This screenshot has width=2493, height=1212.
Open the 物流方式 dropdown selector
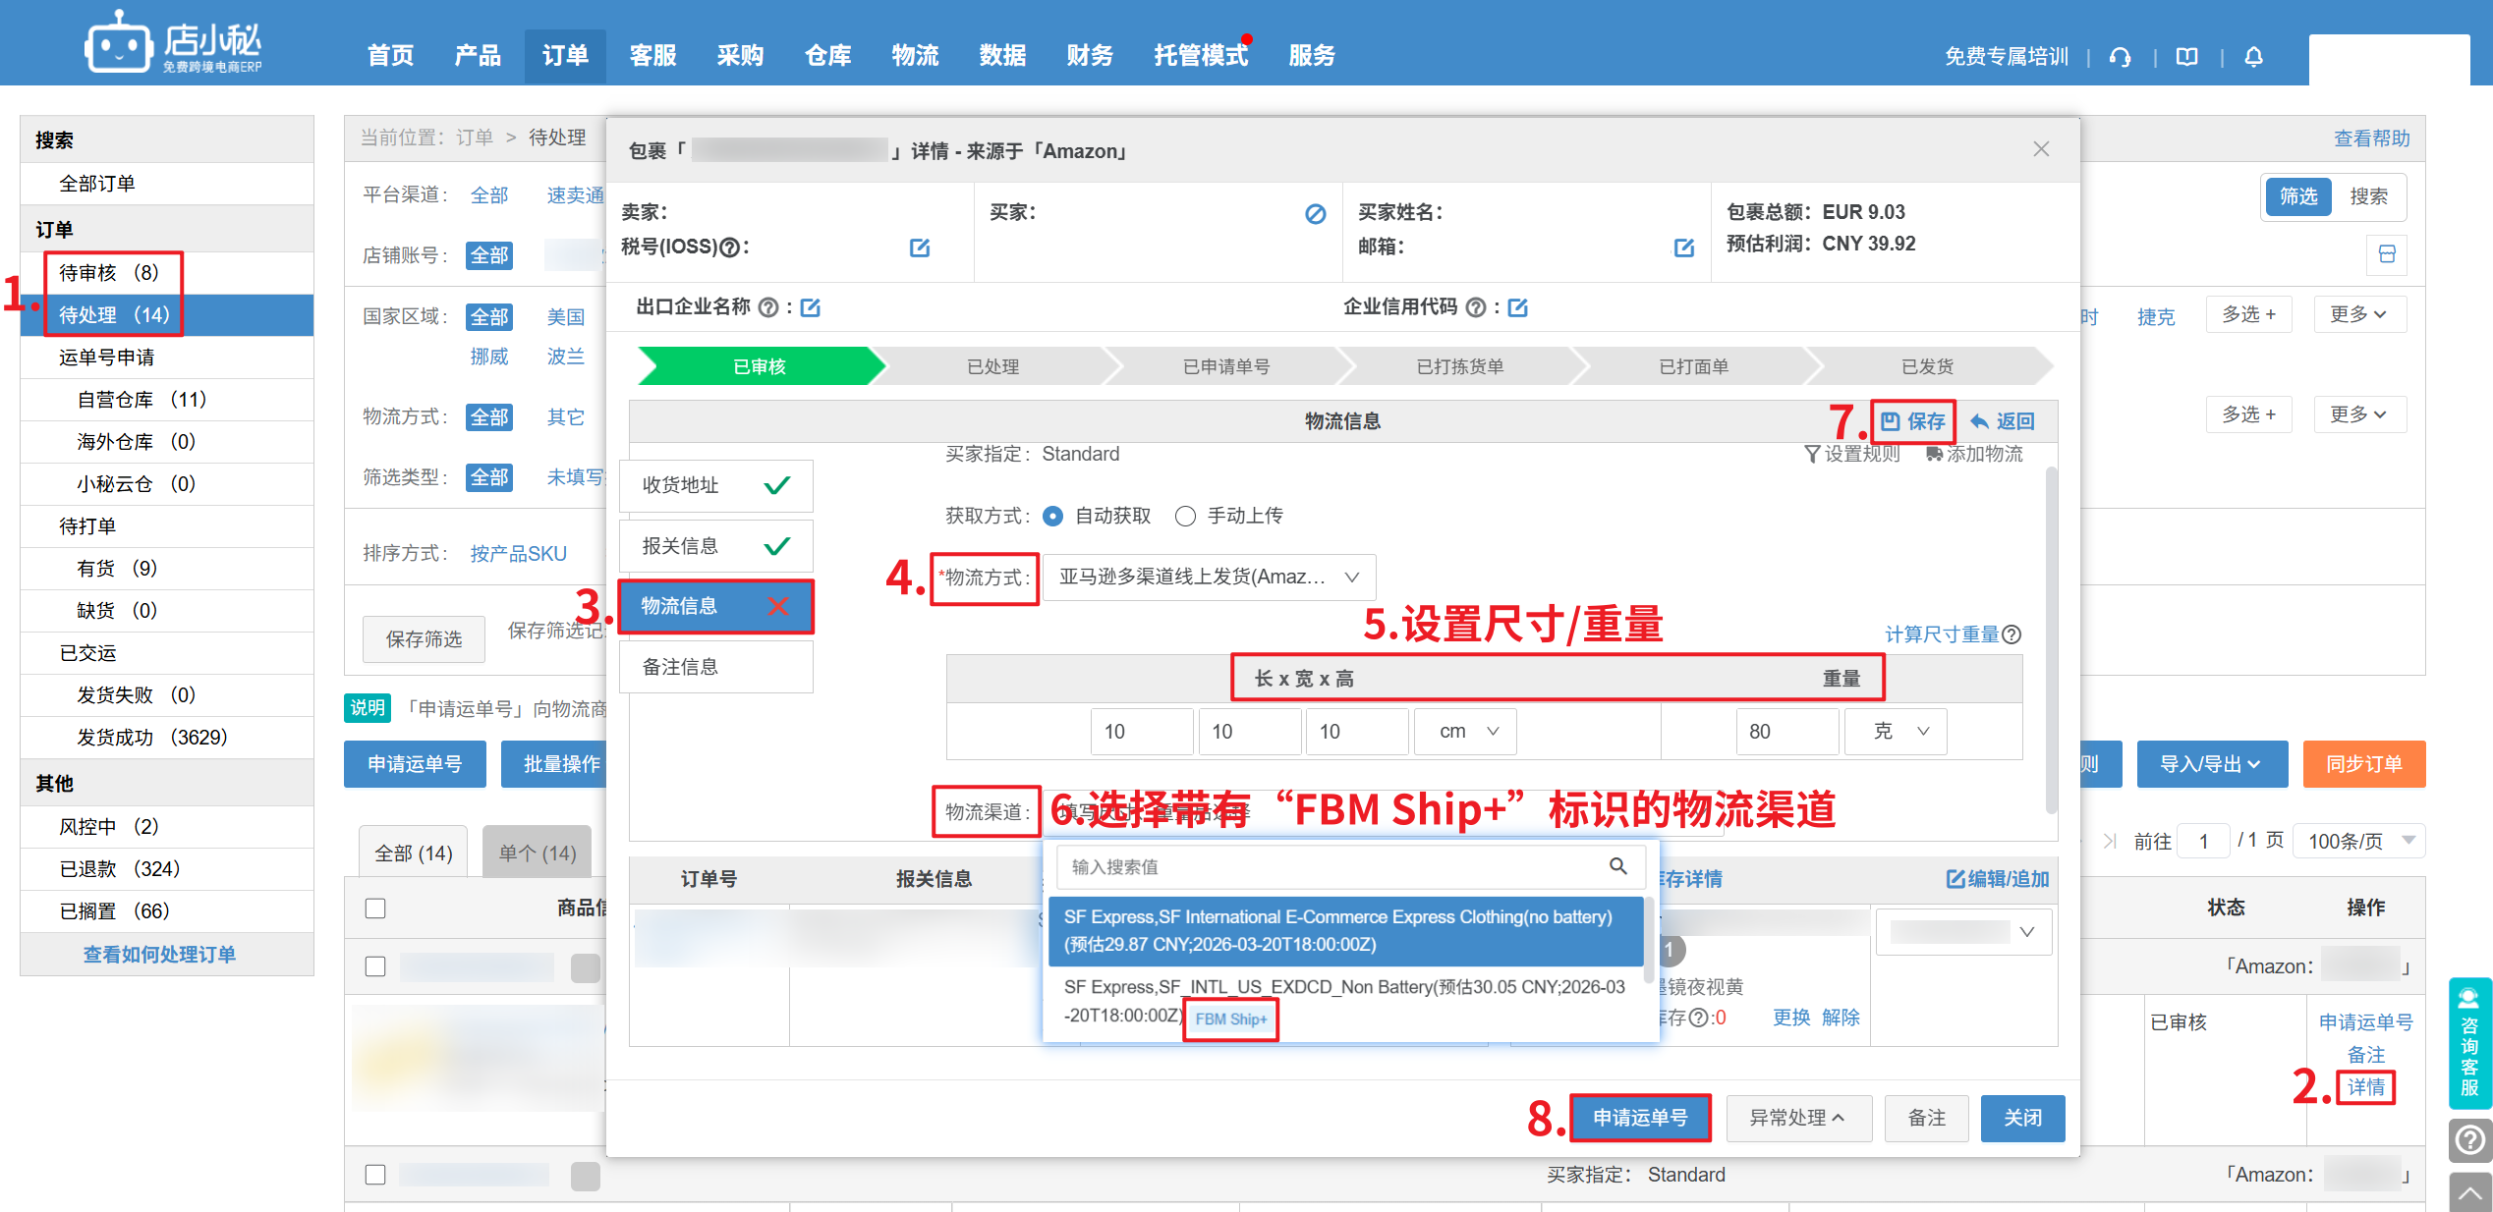tap(1208, 578)
